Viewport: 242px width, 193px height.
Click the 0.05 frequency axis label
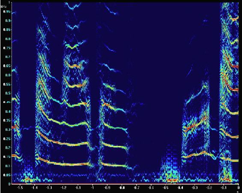pos(7,175)
